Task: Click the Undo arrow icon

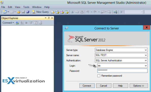Action: click(88, 12)
